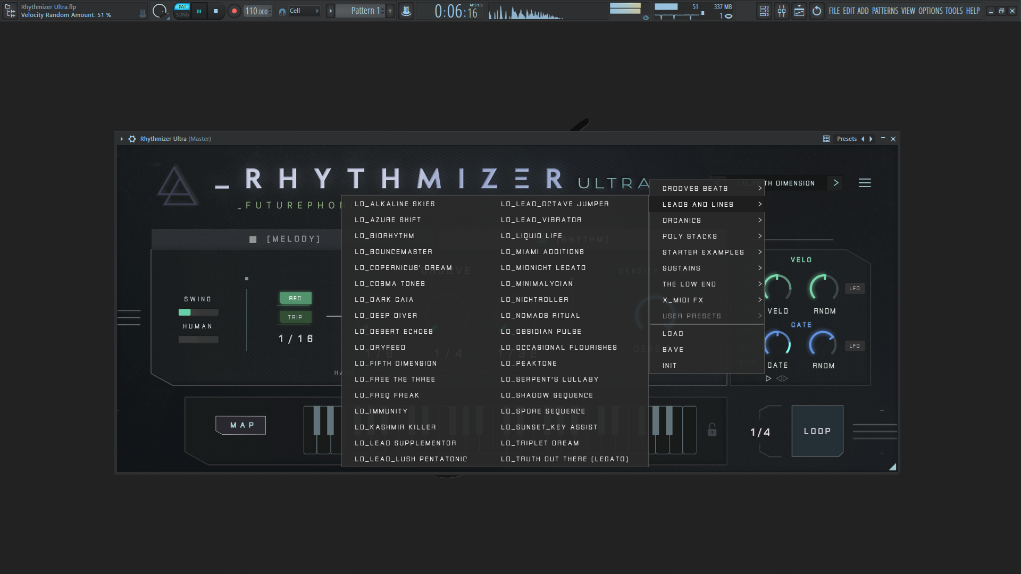
Task: Toggle the VELO LFO button
Action: 855,289
